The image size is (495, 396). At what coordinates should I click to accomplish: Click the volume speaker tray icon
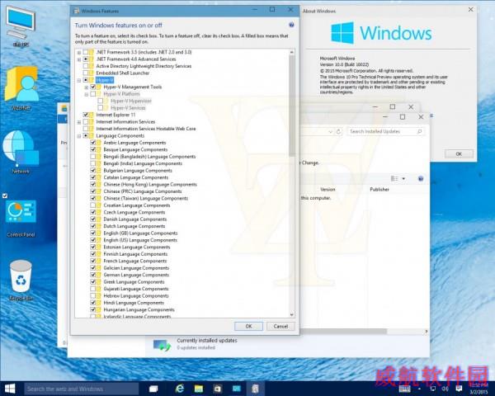[x=445, y=389]
